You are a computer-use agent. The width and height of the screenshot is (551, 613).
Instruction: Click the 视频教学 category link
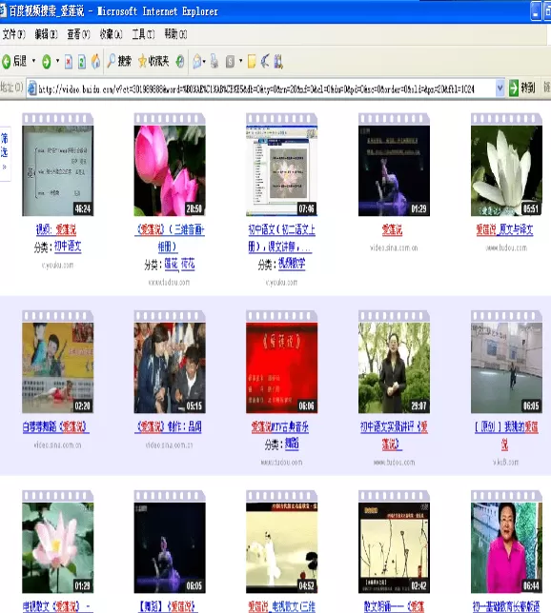coord(292,264)
